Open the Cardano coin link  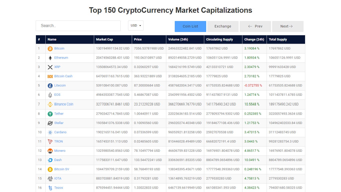[x=60, y=132]
